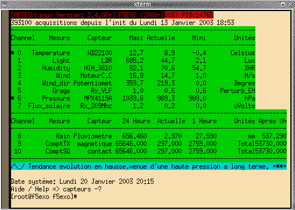Screen dimensions: 295x210
Task: Click the 24 Heure column header
Action: click(x=136, y=121)
